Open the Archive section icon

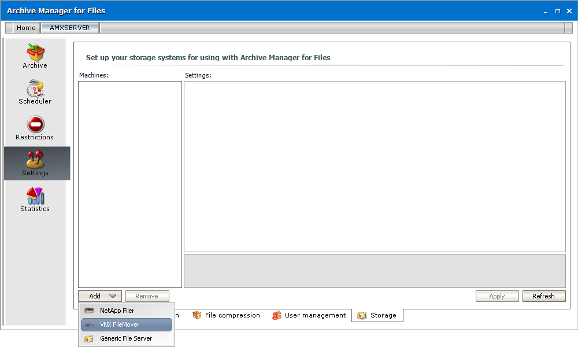(35, 53)
